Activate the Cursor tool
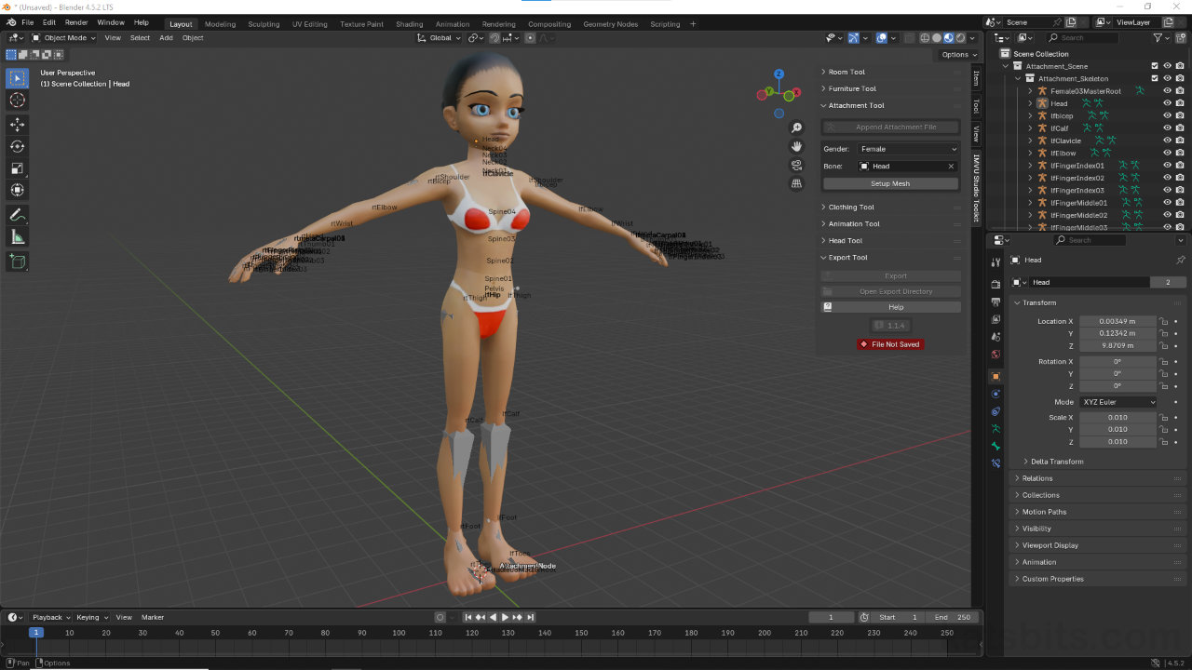The height and width of the screenshot is (670, 1192). coord(17,100)
